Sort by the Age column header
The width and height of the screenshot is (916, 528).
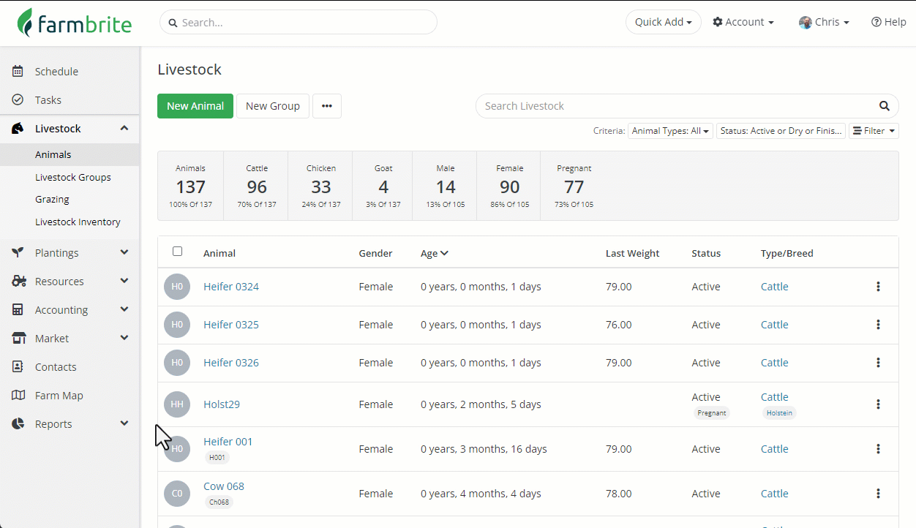click(x=435, y=254)
